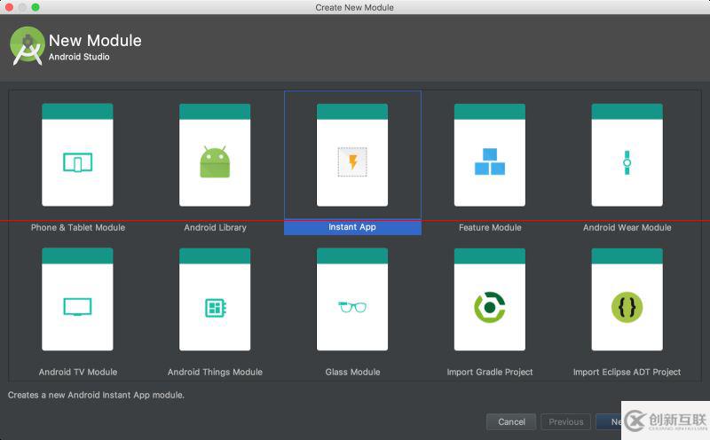The image size is (710, 440).
Task: Choose the Android Library robot icon
Action: [215, 162]
